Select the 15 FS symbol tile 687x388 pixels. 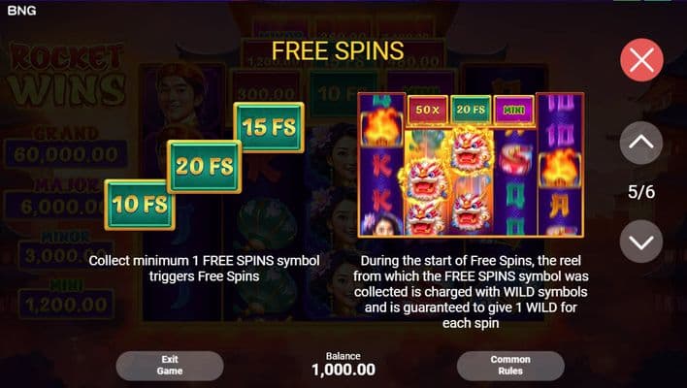pos(269,127)
